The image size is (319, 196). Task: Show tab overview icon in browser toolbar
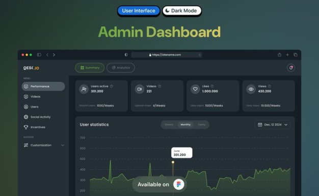point(296,55)
